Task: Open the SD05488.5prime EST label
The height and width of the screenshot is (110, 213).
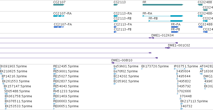Action: tap(17, 91)
